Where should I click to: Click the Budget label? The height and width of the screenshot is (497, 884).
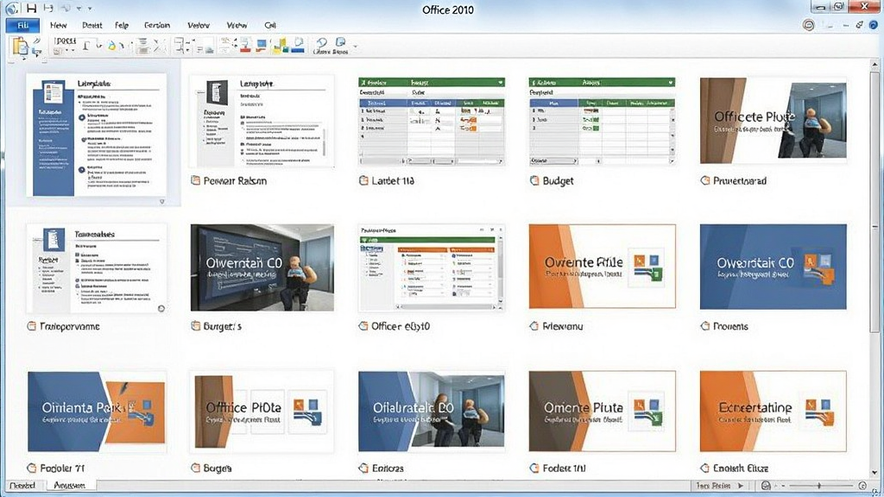click(x=559, y=181)
